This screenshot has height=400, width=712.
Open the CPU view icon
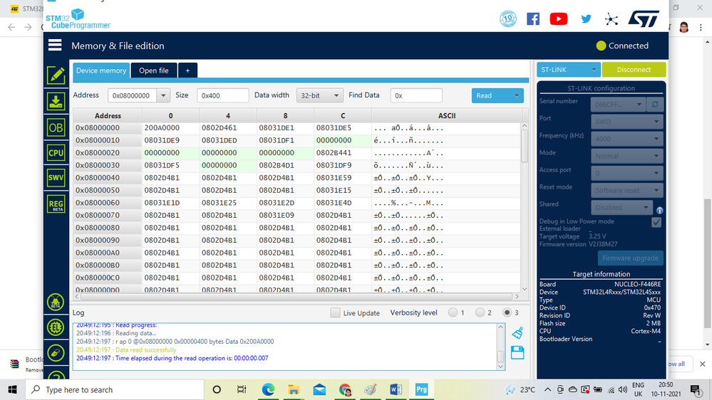pyautogui.click(x=56, y=153)
